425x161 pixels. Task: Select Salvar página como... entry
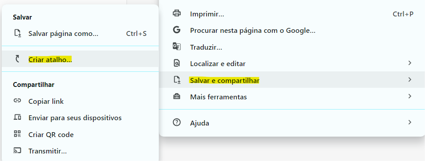(x=80, y=34)
